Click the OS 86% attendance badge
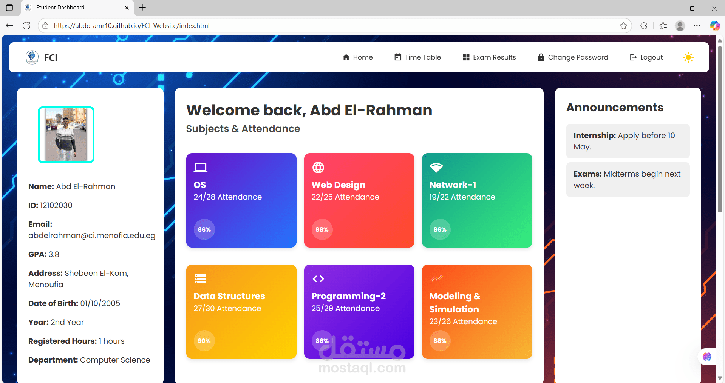 (204, 229)
